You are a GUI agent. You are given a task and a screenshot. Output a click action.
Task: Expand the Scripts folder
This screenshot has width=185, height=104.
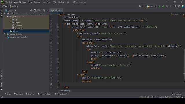(x=10, y=23)
